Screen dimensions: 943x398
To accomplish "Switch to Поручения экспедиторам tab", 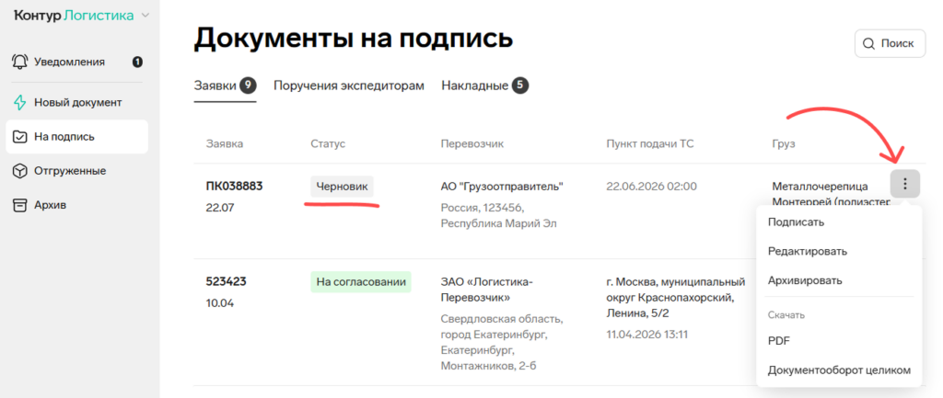I will pyautogui.click(x=349, y=85).
